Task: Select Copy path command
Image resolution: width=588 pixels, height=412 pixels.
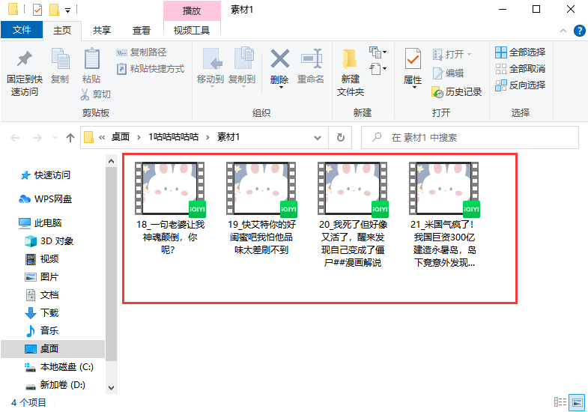Action: [x=141, y=52]
